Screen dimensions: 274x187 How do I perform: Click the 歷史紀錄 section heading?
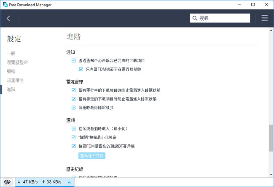[x=75, y=169]
